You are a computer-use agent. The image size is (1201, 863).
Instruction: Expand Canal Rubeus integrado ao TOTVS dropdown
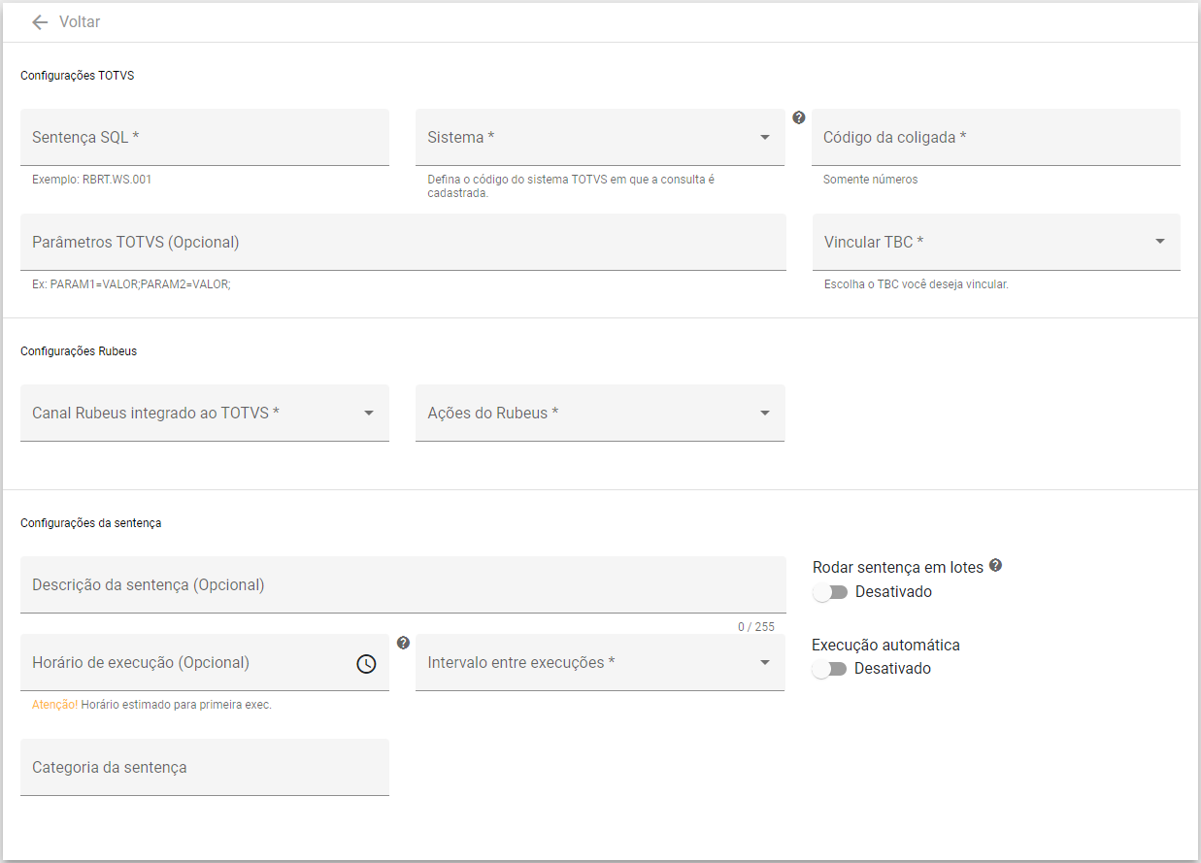(205, 413)
